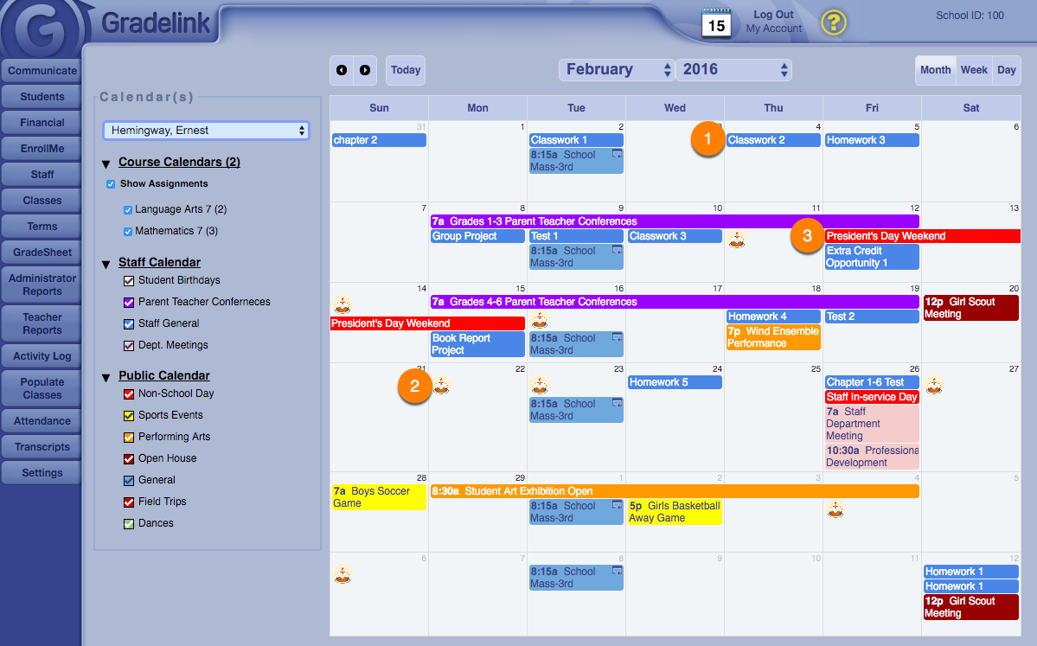Image resolution: width=1037 pixels, height=646 pixels.
Task: Click the next month arrow icon
Action: click(x=363, y=69)
